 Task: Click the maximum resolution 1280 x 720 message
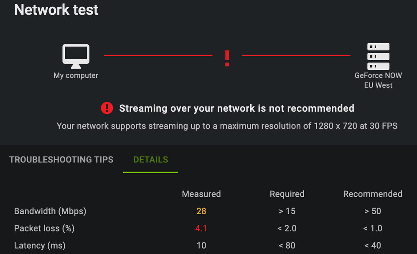click(x=227, y=126)
